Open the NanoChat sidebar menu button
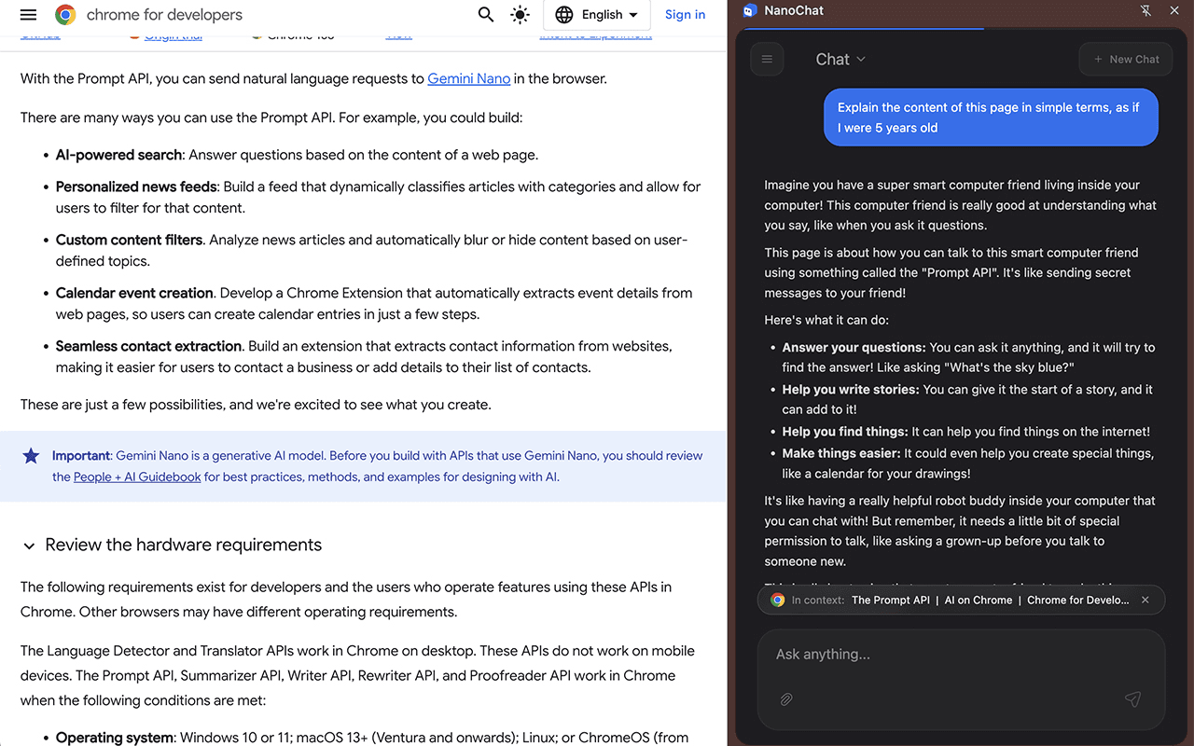1194x746 pixels. click(x=767, y=60)
